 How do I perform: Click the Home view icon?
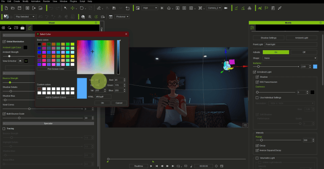tap(169, 8)
